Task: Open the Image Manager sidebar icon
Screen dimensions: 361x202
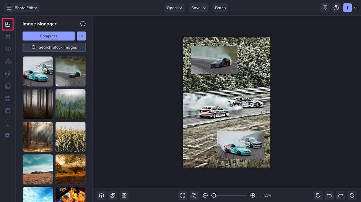Action: [x=8, y=24]
